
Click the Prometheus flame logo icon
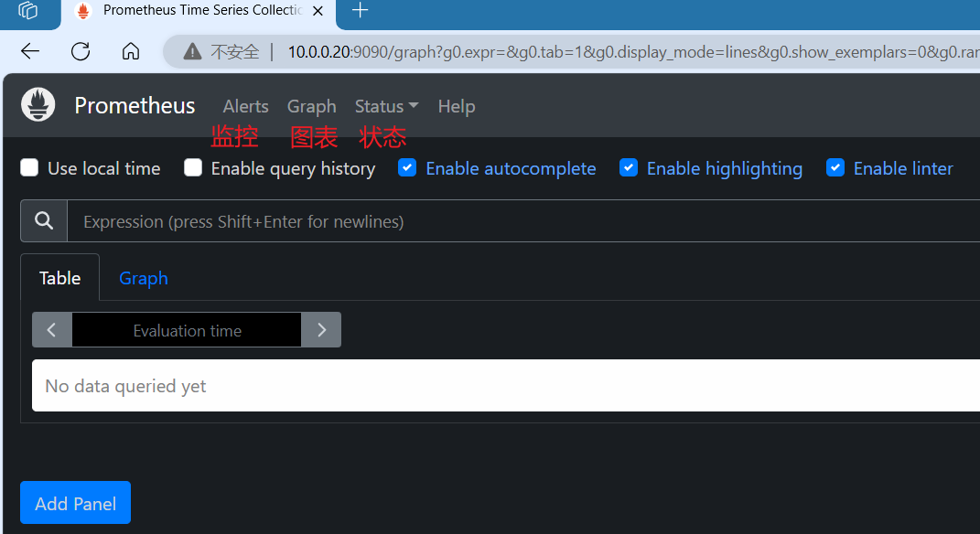tap(38, 105)
